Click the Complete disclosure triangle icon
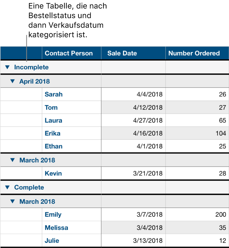Viewport: 229px width, 248px height. (7, 187)
